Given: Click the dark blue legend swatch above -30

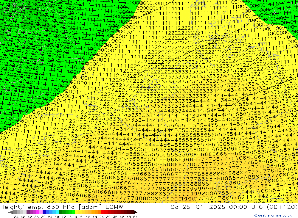Looking at the screenshot, I should 44,212.
